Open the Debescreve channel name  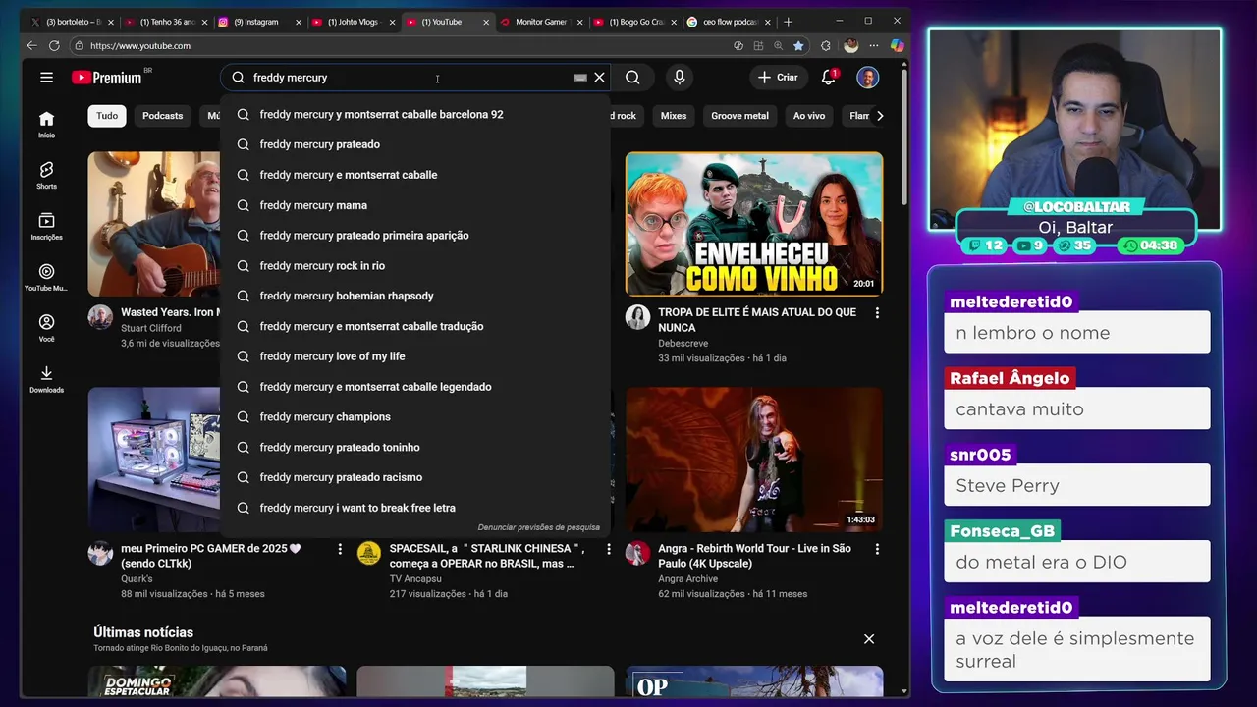click(683, 344)
